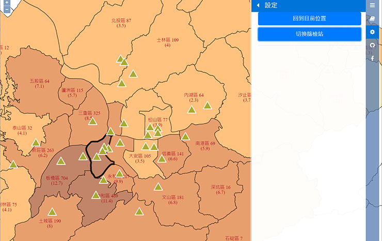Open the GitHub sidebar icon

point(372,45)
